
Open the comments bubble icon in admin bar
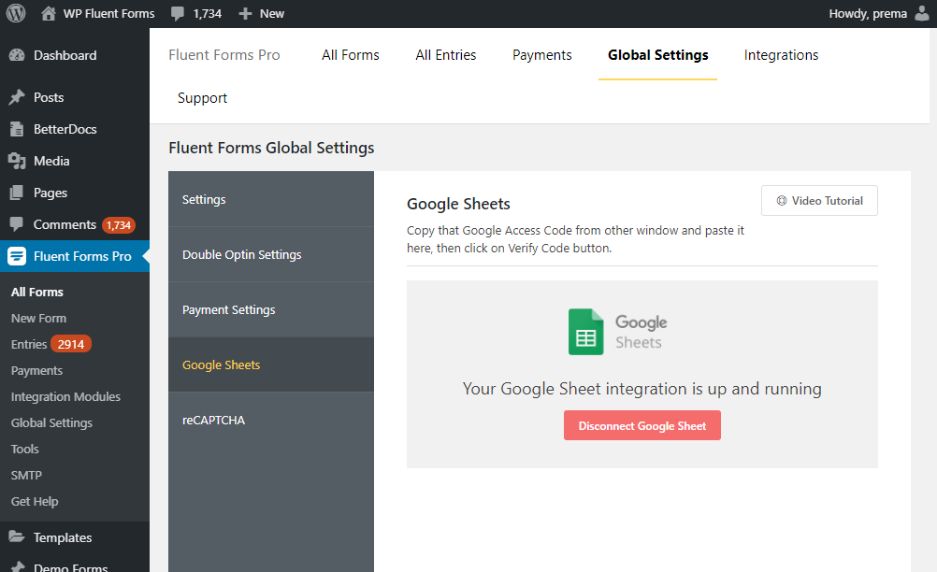pos(178,14)
